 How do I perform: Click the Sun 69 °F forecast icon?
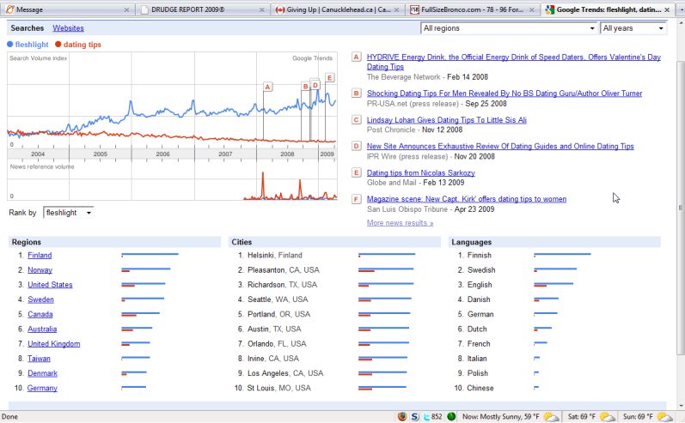664,417
